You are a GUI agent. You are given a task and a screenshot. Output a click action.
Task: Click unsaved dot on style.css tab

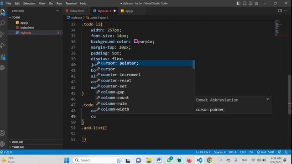115,11
